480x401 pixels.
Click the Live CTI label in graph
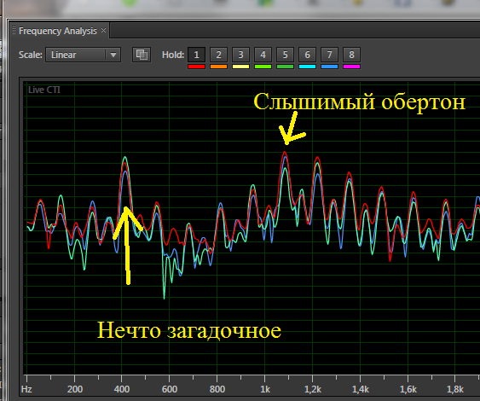(44, 90)
